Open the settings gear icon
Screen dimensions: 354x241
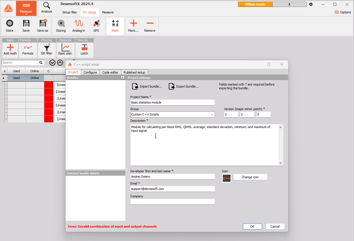click(311, 4)
